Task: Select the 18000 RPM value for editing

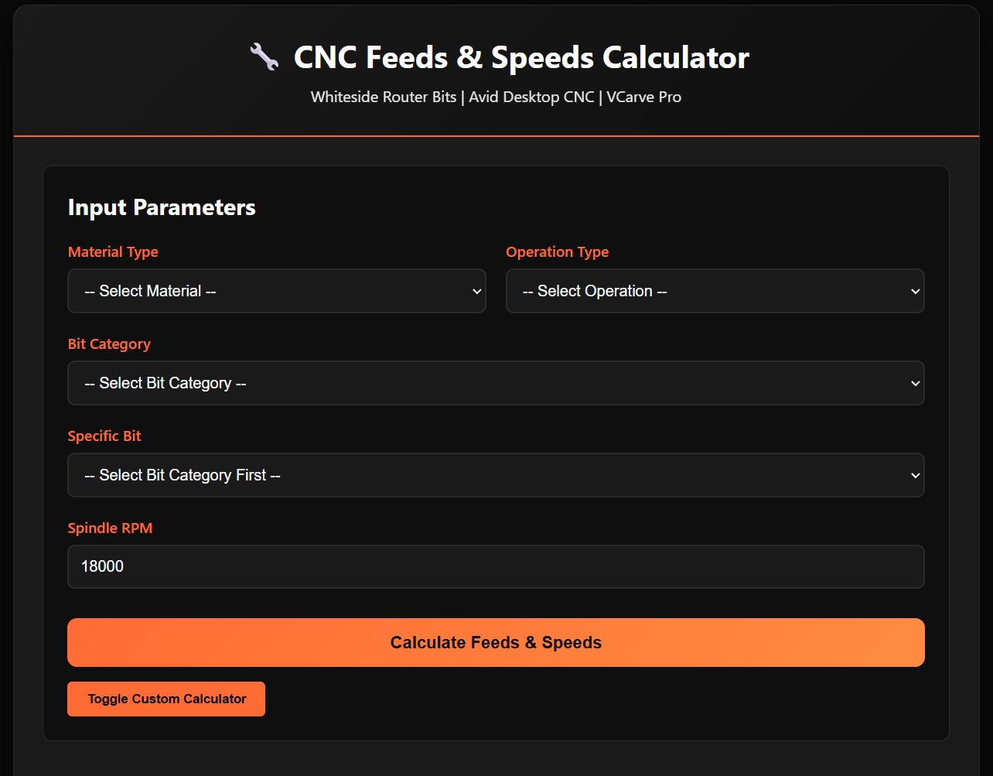Action: [101, 566]
